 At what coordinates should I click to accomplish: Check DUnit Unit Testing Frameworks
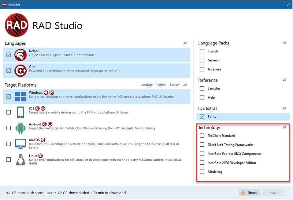(x=202, y=145)
